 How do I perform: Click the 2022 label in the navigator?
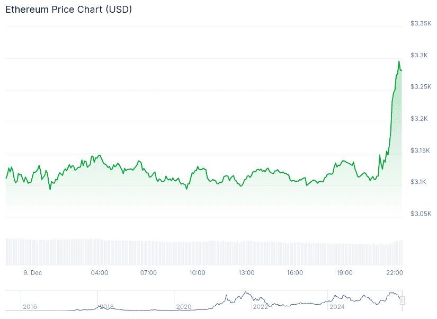[260, 306]
